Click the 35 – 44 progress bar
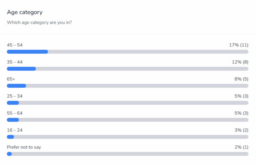Image resolution: width=256 pixels, height=166 pixels. tap(128, 69)
